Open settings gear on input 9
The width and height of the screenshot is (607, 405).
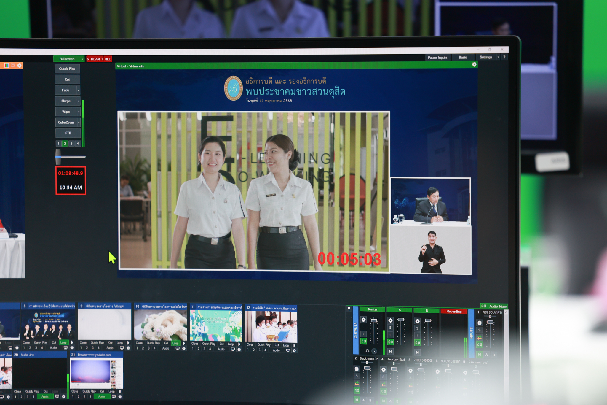point(128,348)
